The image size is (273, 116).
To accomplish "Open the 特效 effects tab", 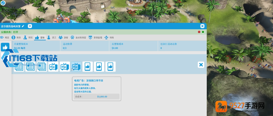I will (x=109, y=37).
